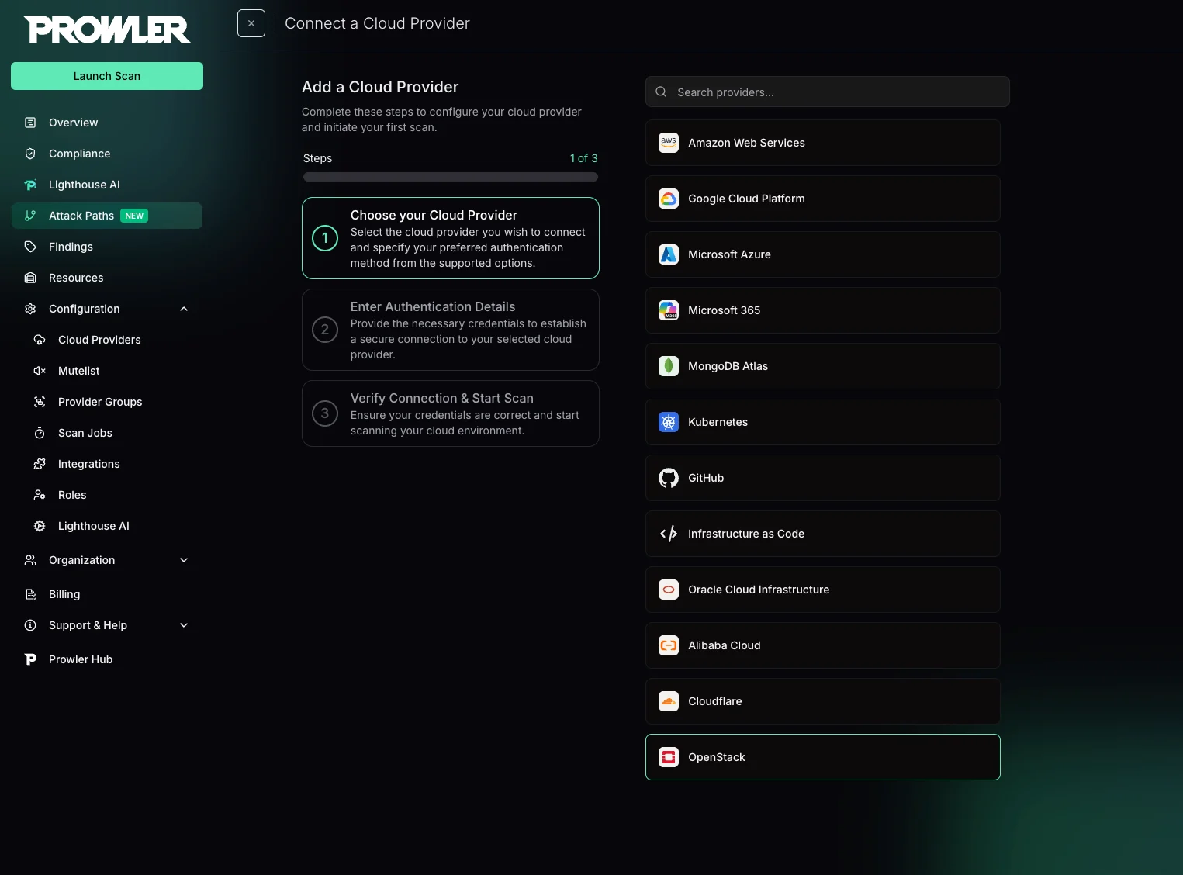Click the search magnifier icon

click(x=661, y=92)
